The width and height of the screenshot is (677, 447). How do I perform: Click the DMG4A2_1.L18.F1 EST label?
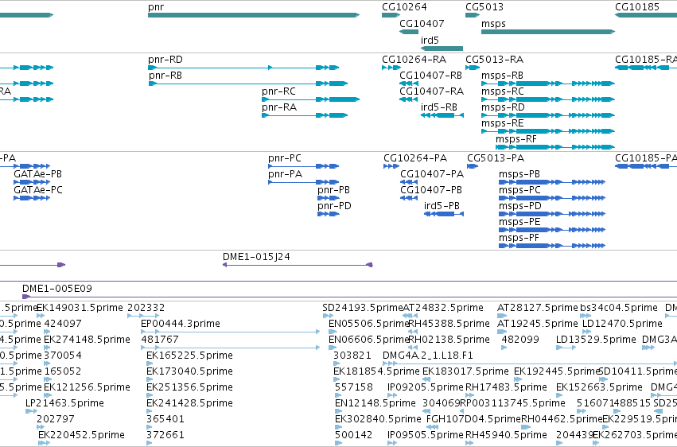428,356
